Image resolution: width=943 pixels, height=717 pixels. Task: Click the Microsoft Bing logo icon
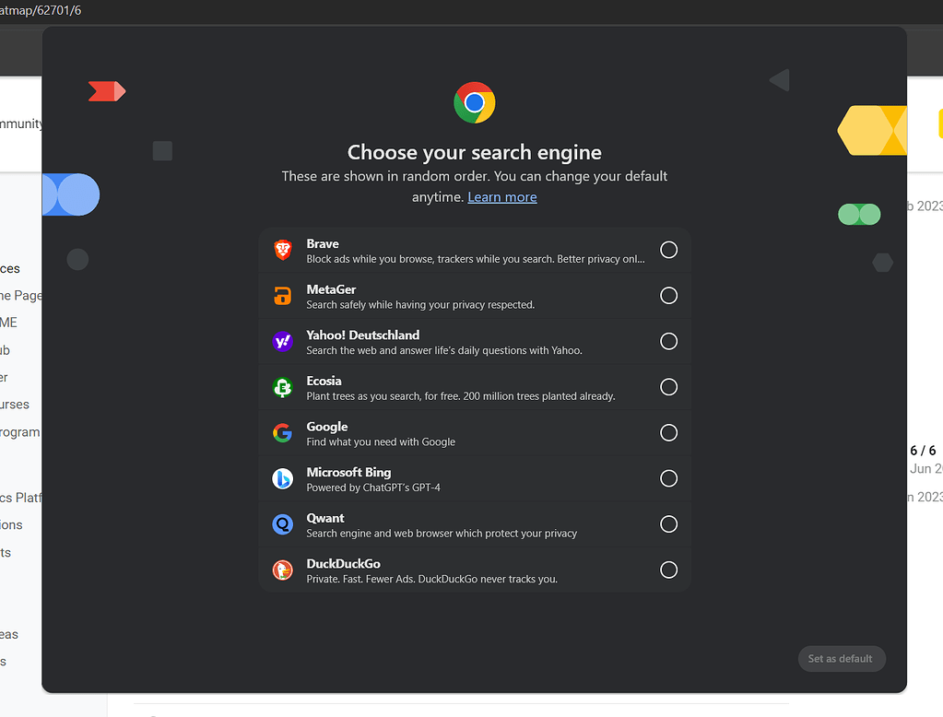click(x=282, y=478)
